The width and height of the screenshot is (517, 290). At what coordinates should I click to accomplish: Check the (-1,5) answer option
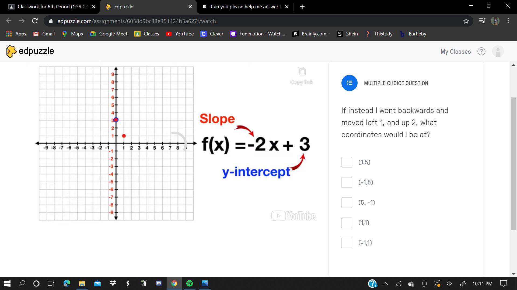pyautogui.click(x=347, y=182)
